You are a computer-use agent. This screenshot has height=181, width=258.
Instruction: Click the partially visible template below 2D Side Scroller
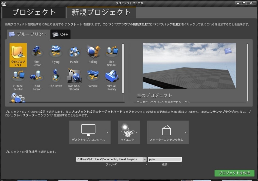pos(18,98)
